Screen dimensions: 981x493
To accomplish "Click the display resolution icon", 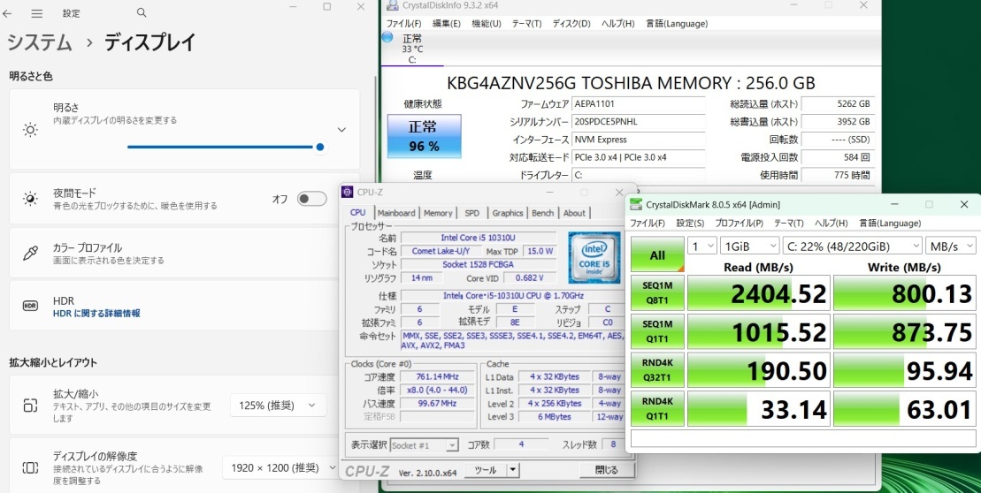I will 30,467.
